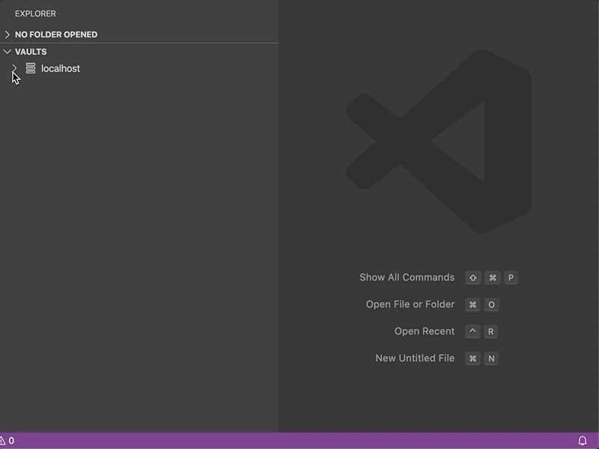Viewport: 599px width, 449px height.
Task: Click the warnings count in status bar
Action: (7, 441)
